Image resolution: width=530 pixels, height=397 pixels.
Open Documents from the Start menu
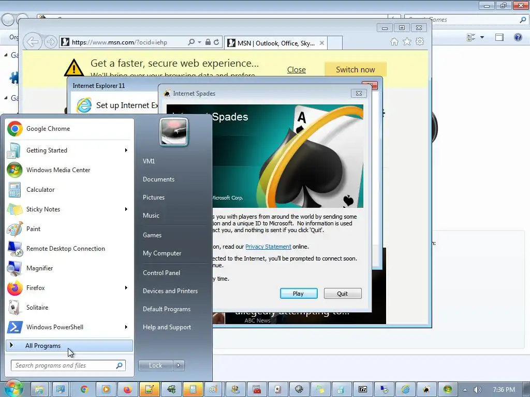158,179
